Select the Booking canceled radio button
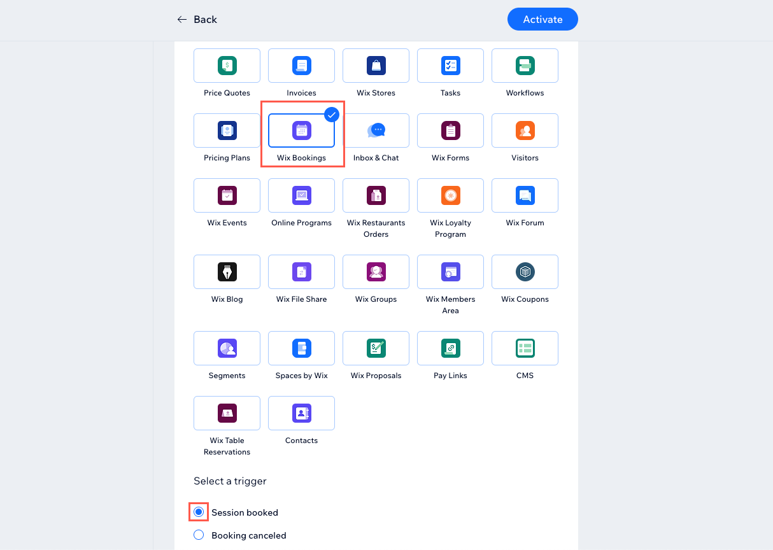Image resolution: width=773 pixels, height=550 pixels. click(199, 535)
